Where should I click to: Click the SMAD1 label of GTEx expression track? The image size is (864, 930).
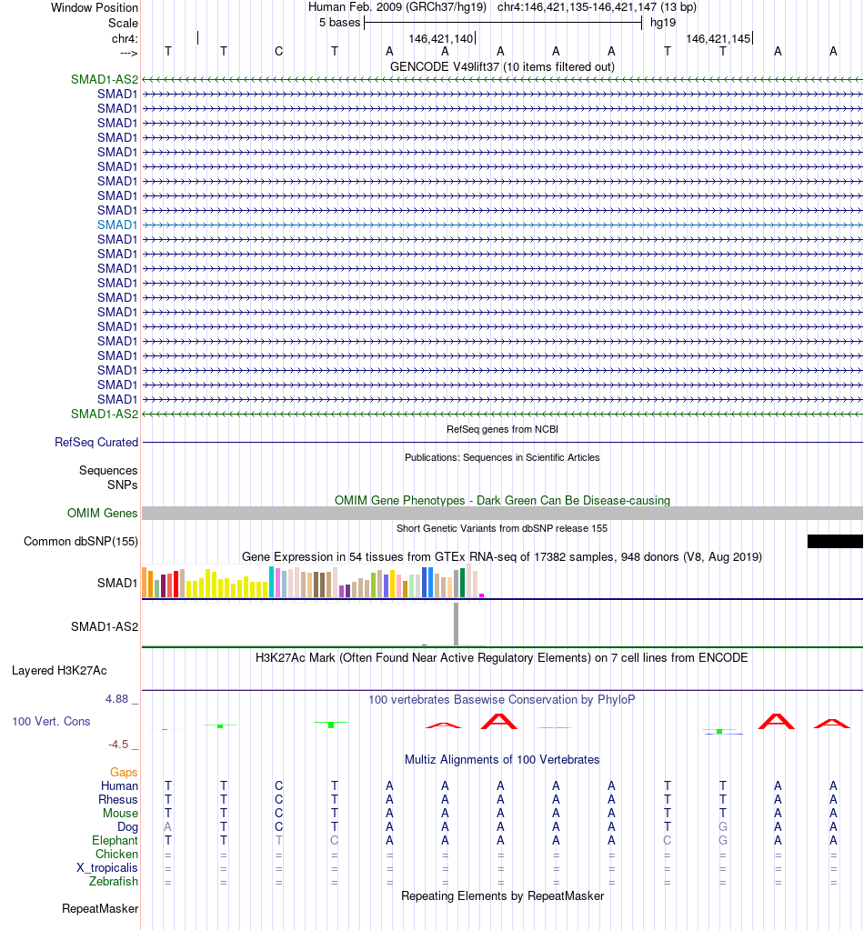pyautogui.click(x=117, y=583)
